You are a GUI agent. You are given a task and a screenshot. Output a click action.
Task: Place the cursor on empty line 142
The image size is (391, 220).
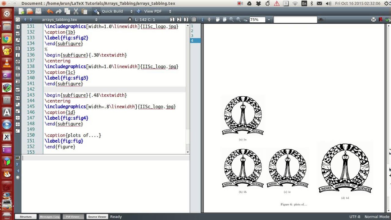(115, 89)
